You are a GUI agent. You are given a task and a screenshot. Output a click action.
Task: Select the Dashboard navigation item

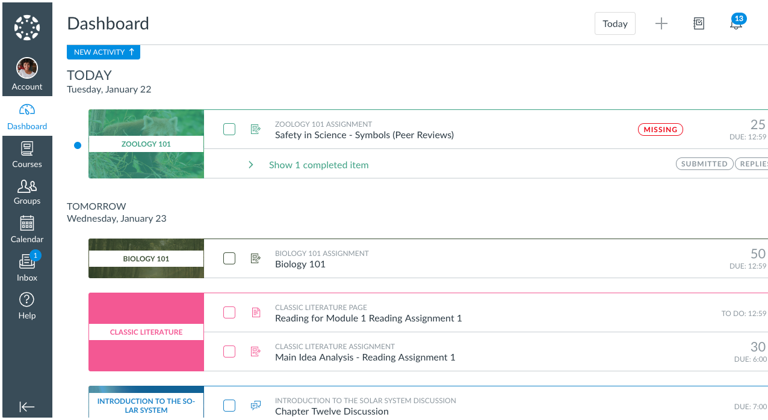(27, 117)
